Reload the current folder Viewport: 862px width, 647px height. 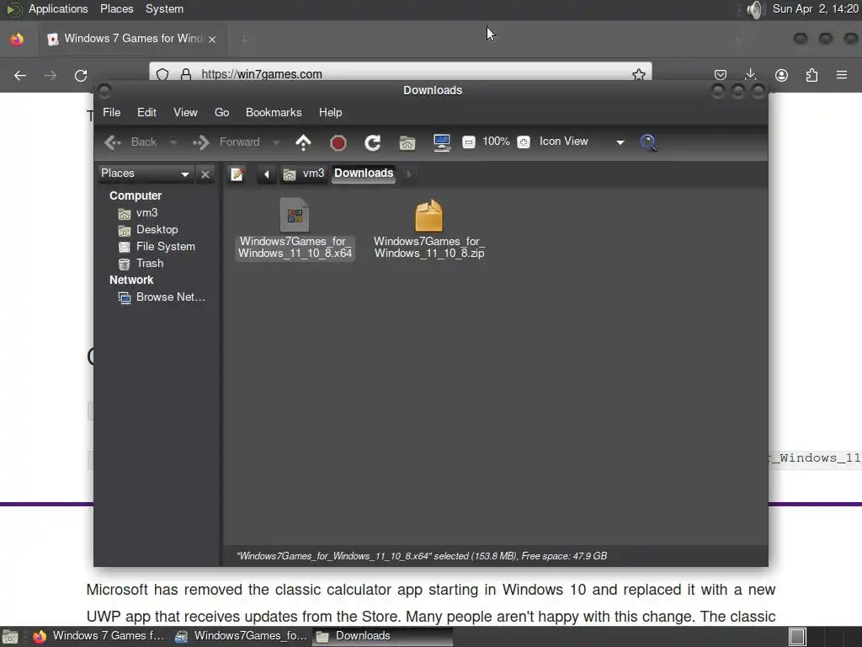pyautogui.click(x=373, y=142)
